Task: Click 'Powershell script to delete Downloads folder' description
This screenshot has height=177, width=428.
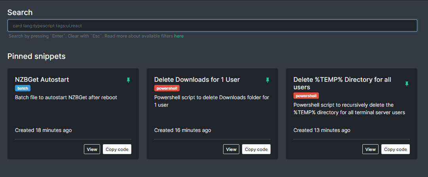Action: [212, 101]
